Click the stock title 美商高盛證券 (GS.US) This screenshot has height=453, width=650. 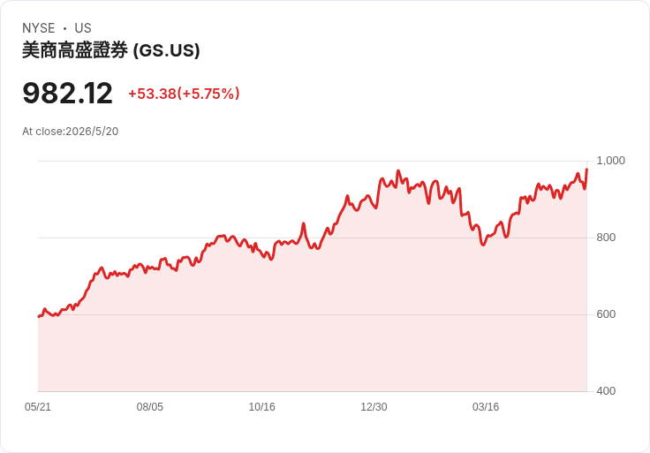110,50
